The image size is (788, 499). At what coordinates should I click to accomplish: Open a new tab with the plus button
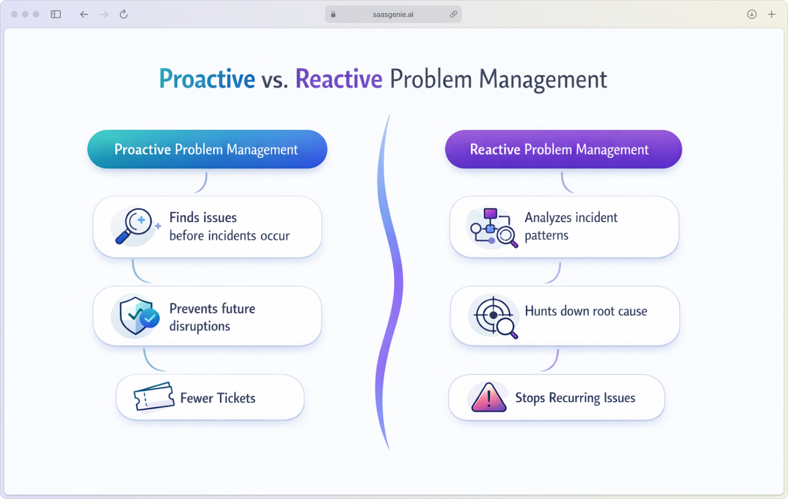[772, 14]
